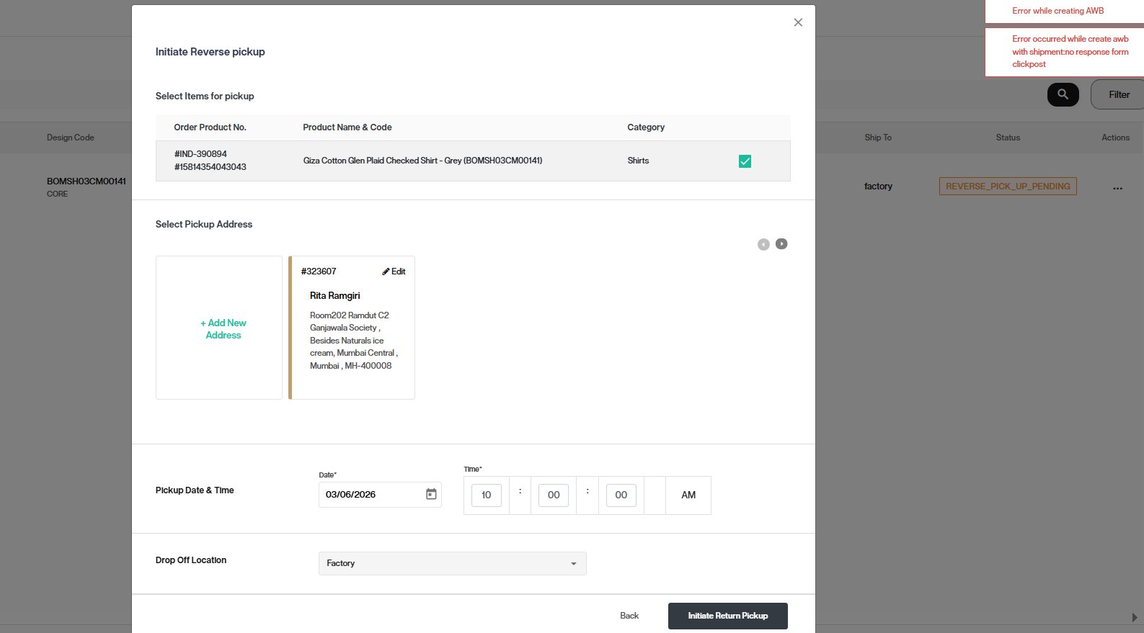Go to next pickup address arrow

[x=781, y=244]
